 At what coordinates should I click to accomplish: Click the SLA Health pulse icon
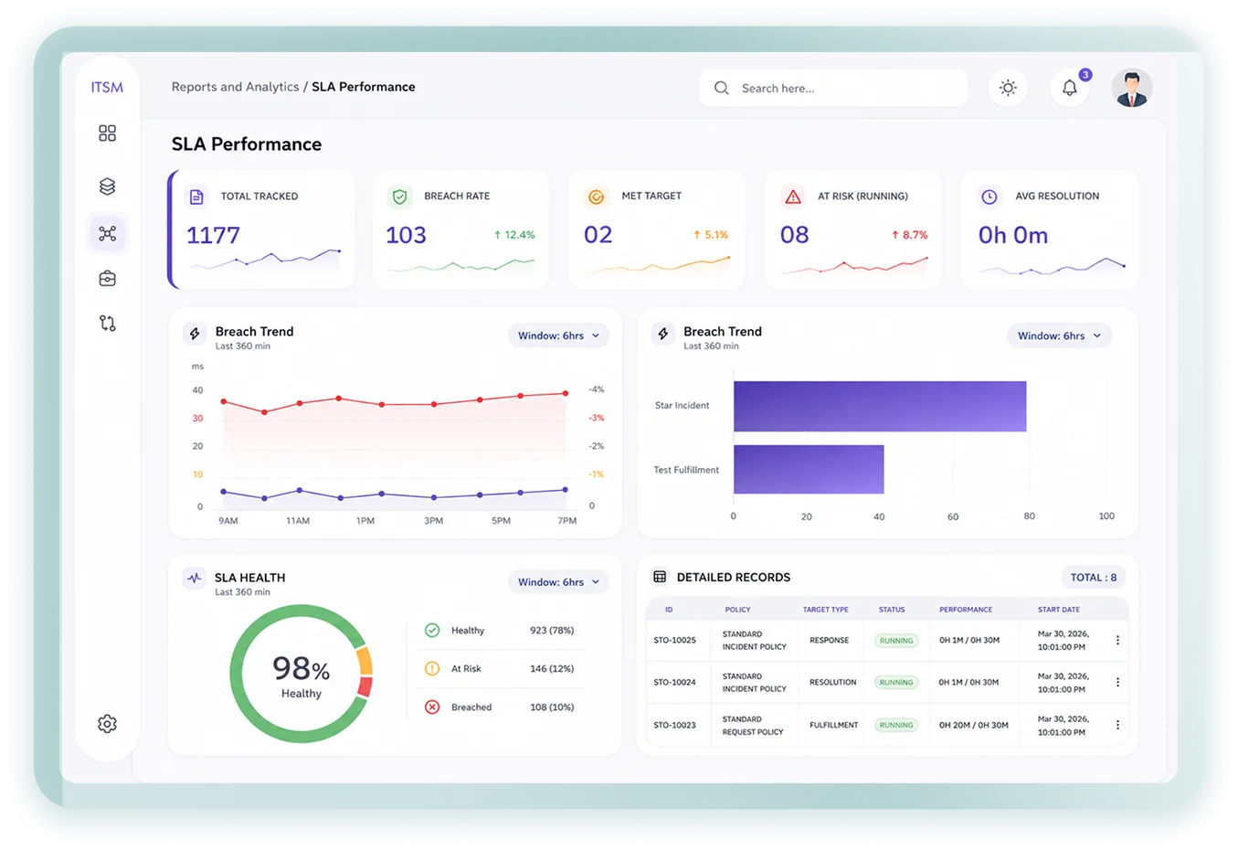pos(194,578)
